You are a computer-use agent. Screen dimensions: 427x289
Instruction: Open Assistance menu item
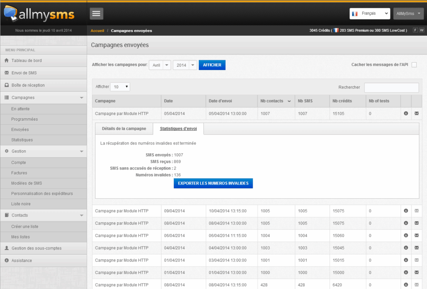43,260
